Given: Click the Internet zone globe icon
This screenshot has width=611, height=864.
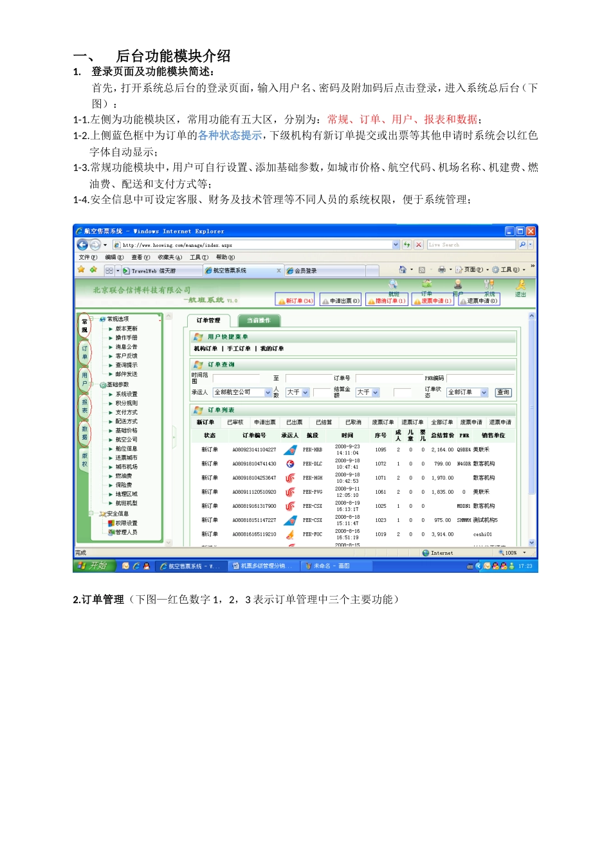Looking at the screenshot, I should point(426,553).
